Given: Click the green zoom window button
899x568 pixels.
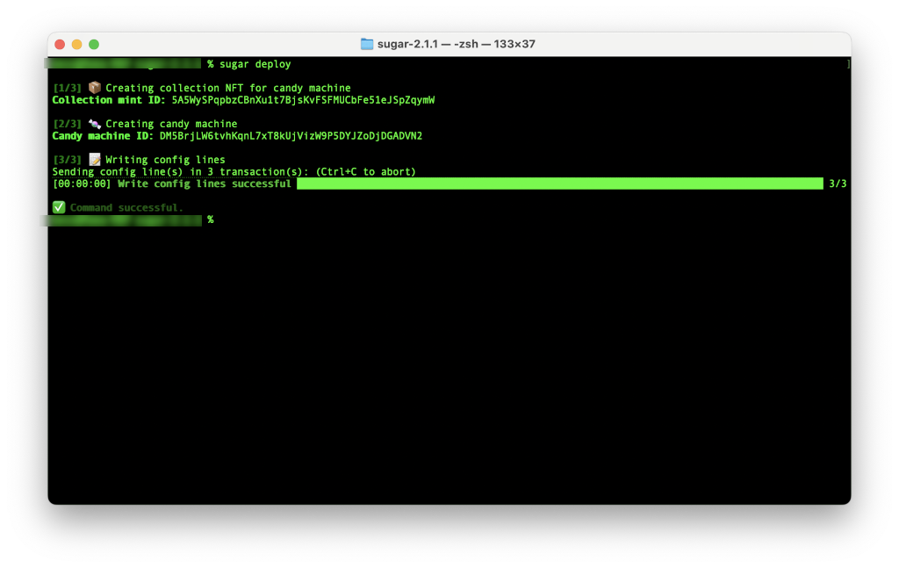Looking at the screenshot, I should click(94, 44).
